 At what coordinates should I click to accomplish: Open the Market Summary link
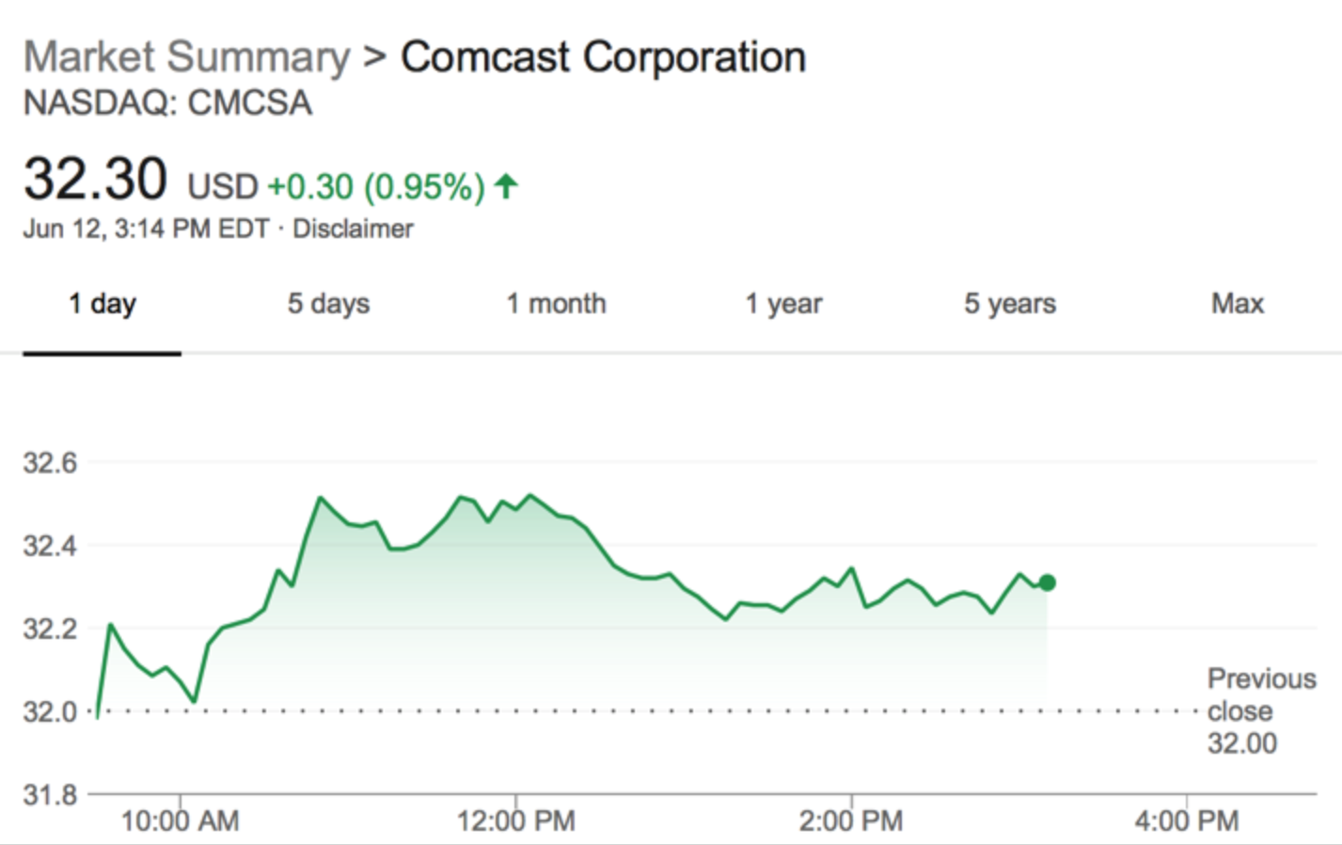point(186,57)
